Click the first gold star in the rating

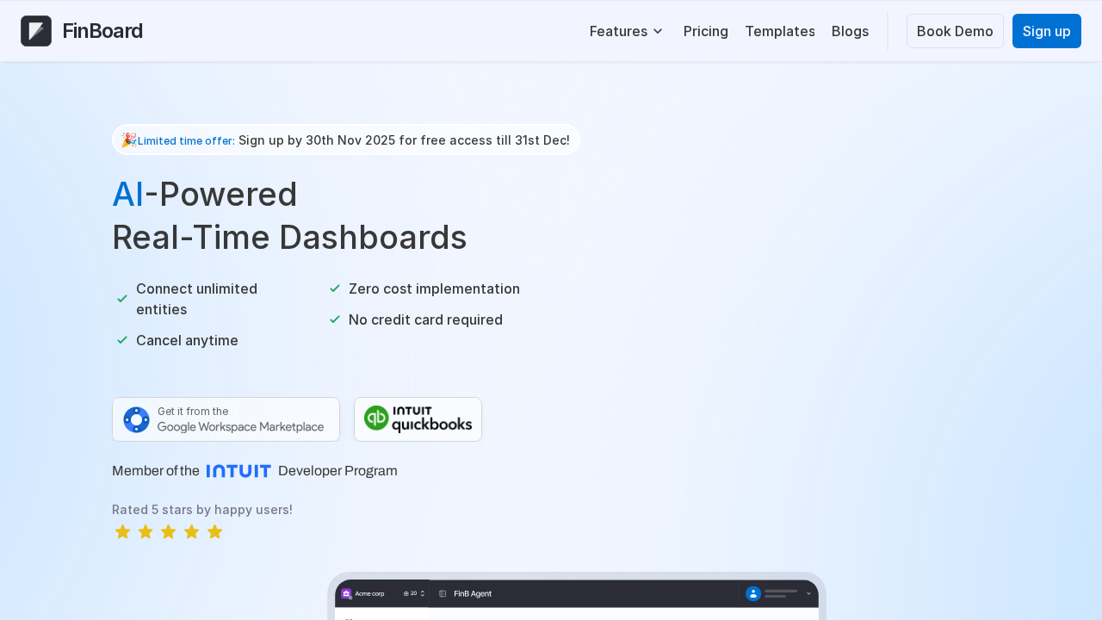[x=122, y=531]
